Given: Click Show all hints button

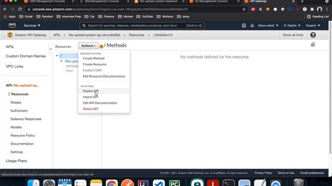Looking at the screenshot, I should (x=293, y=35).
